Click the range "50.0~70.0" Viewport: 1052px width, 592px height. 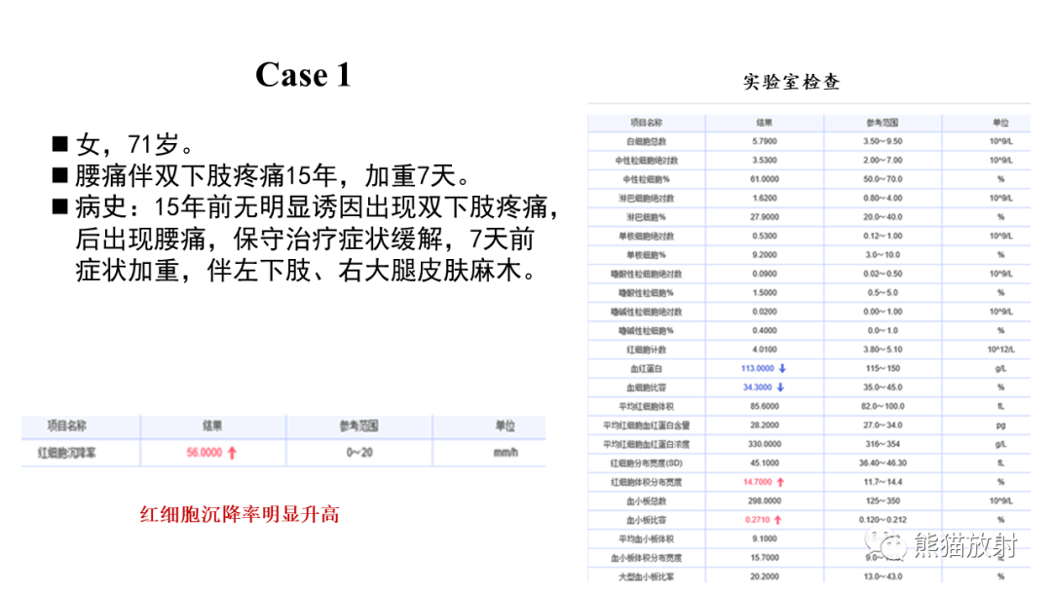883,180
